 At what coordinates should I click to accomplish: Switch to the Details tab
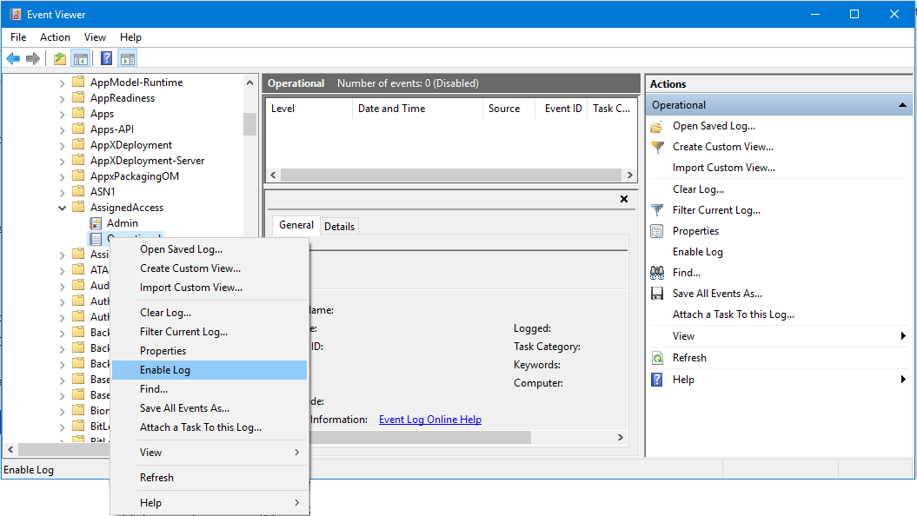[339, 227]
